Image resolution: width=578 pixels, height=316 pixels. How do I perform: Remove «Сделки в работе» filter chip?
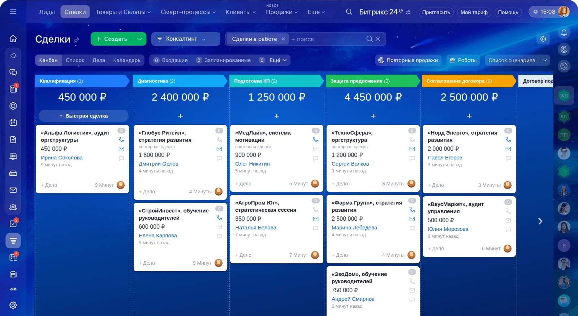[283, 39]
